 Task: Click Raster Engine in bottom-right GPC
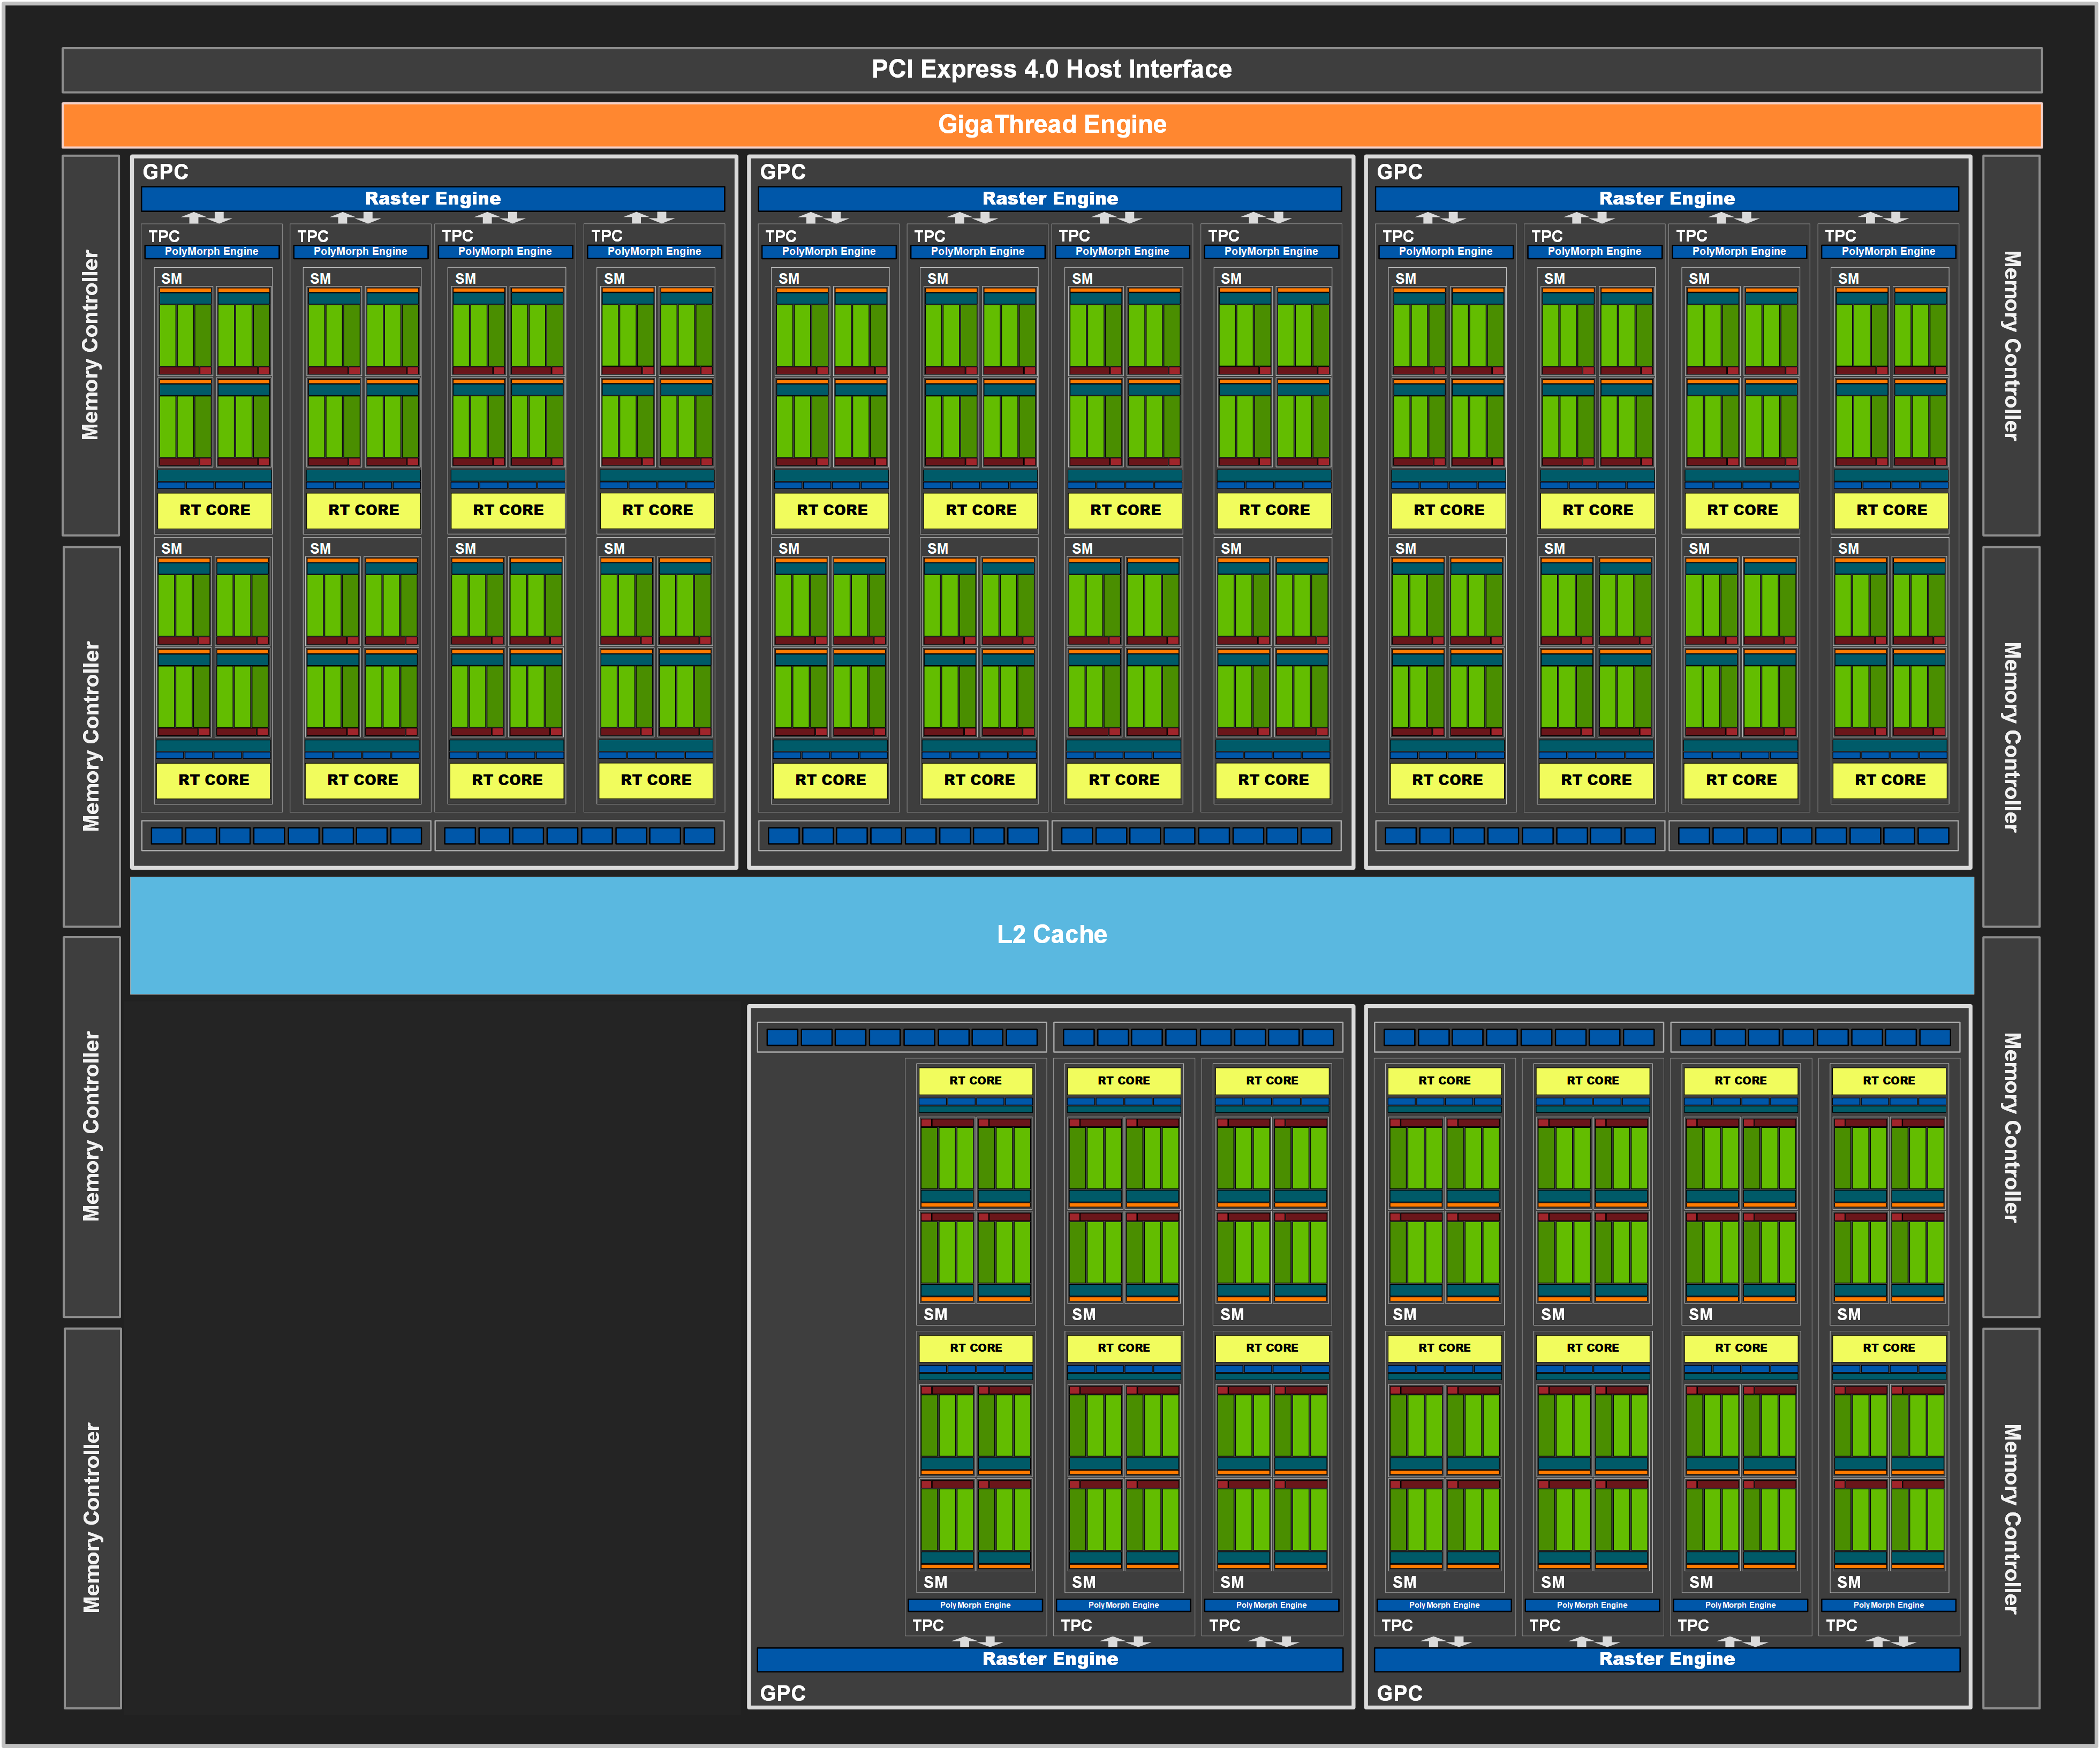[x=1666, y=1659]
